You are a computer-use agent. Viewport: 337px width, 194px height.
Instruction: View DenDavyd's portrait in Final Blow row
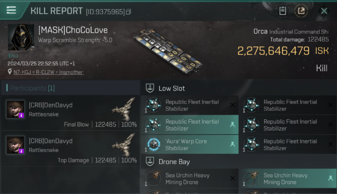pos(16,109)
